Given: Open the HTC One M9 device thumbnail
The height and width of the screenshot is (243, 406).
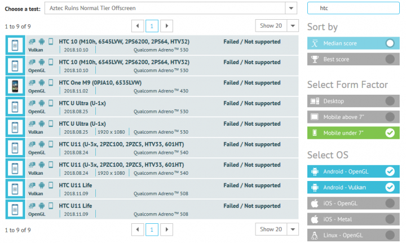Looking at the screenshot, I should [x=15, y=86].
